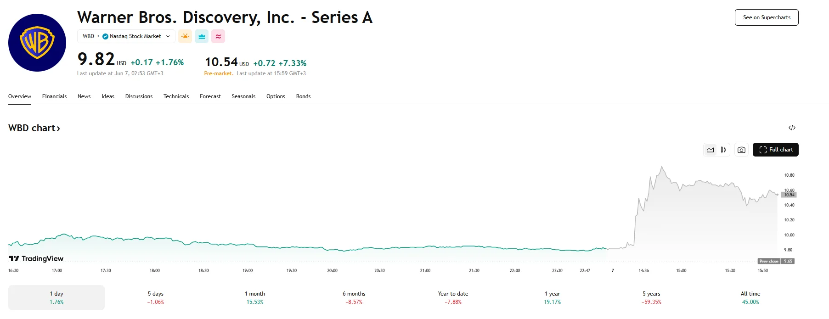Expand the WBD chart link arrow

tap(59, 128)
